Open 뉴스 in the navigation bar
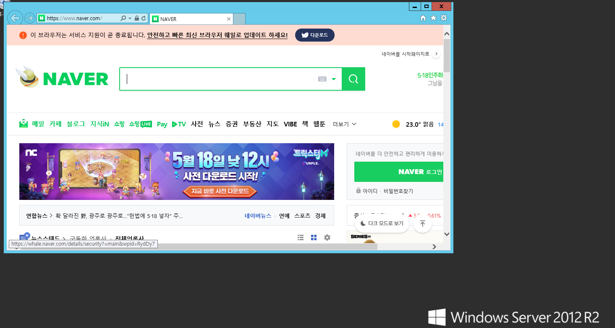The image size is (615, 328). click(215, 124)
